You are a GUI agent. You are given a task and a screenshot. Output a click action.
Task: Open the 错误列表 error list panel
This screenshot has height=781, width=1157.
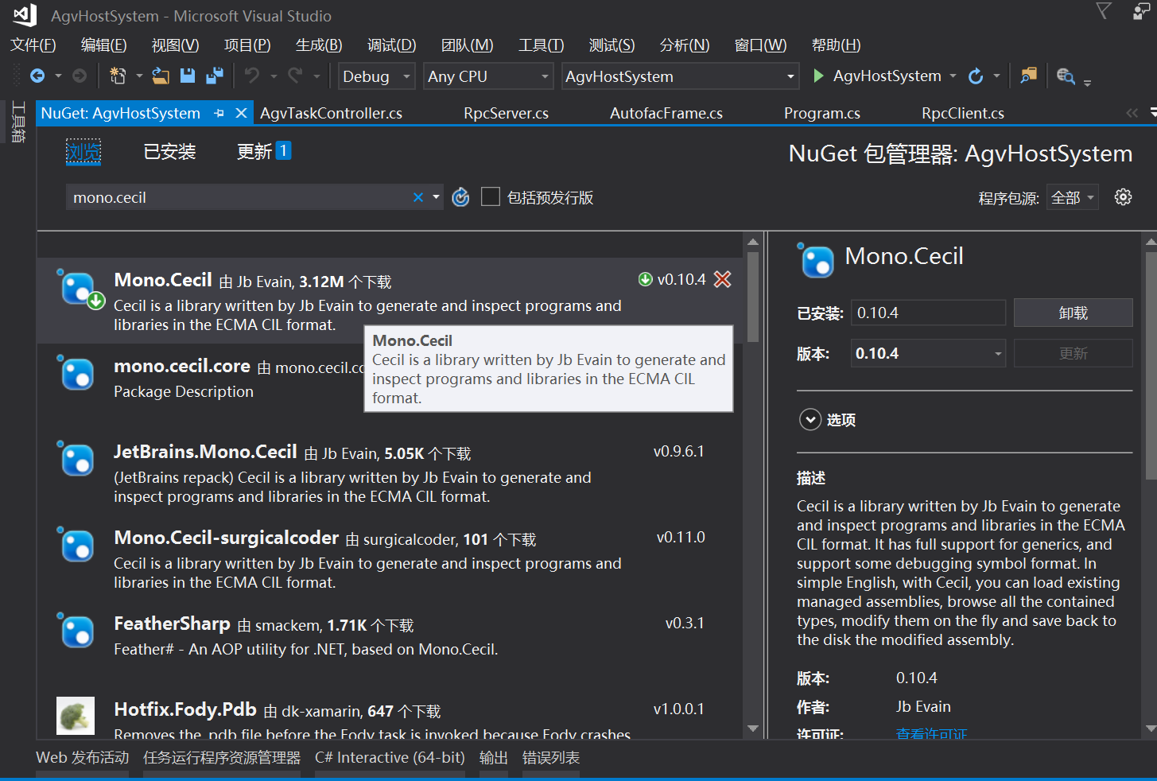(x=551, y=758)
